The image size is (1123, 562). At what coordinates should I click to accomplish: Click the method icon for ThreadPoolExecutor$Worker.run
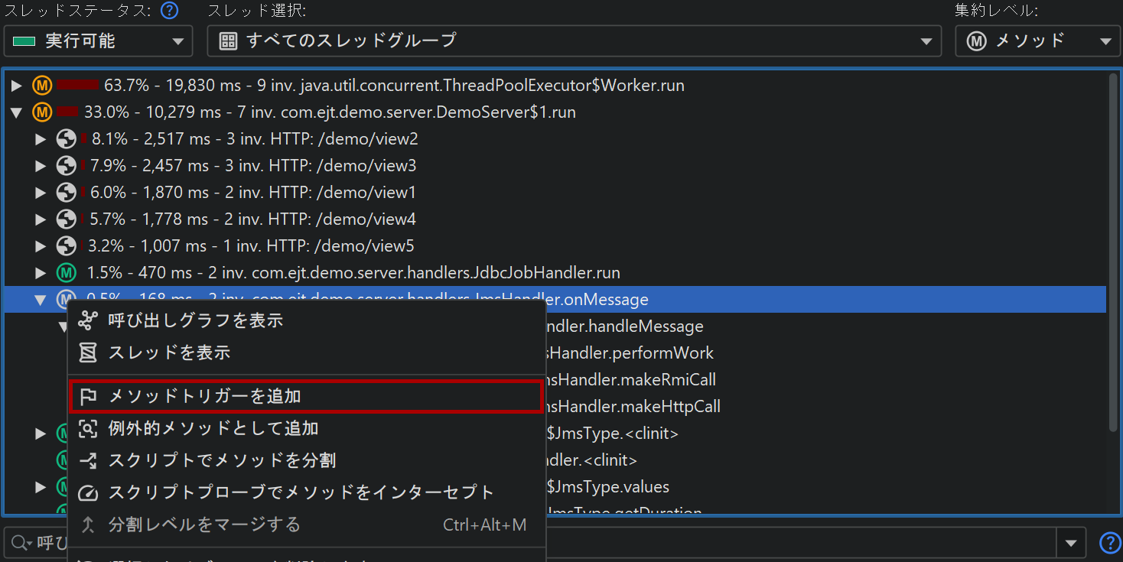click(x=42, y=86)
